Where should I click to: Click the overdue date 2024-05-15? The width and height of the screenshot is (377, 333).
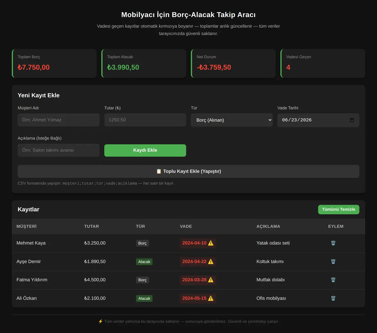(x=194, y=298)
